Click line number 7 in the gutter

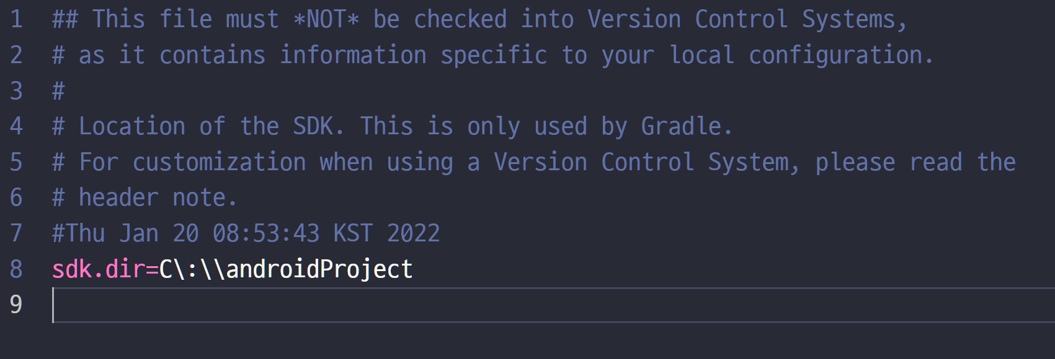17,234
